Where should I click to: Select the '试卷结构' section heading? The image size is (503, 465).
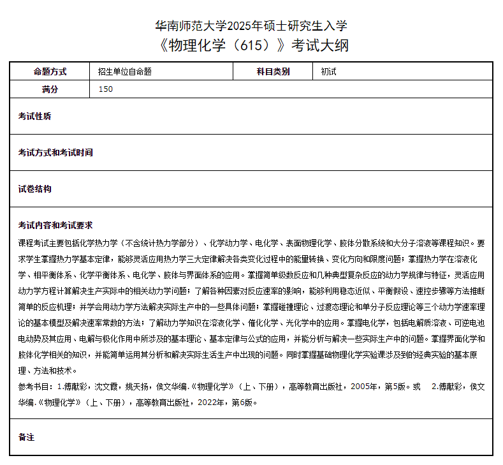click(x=34, y=189)
